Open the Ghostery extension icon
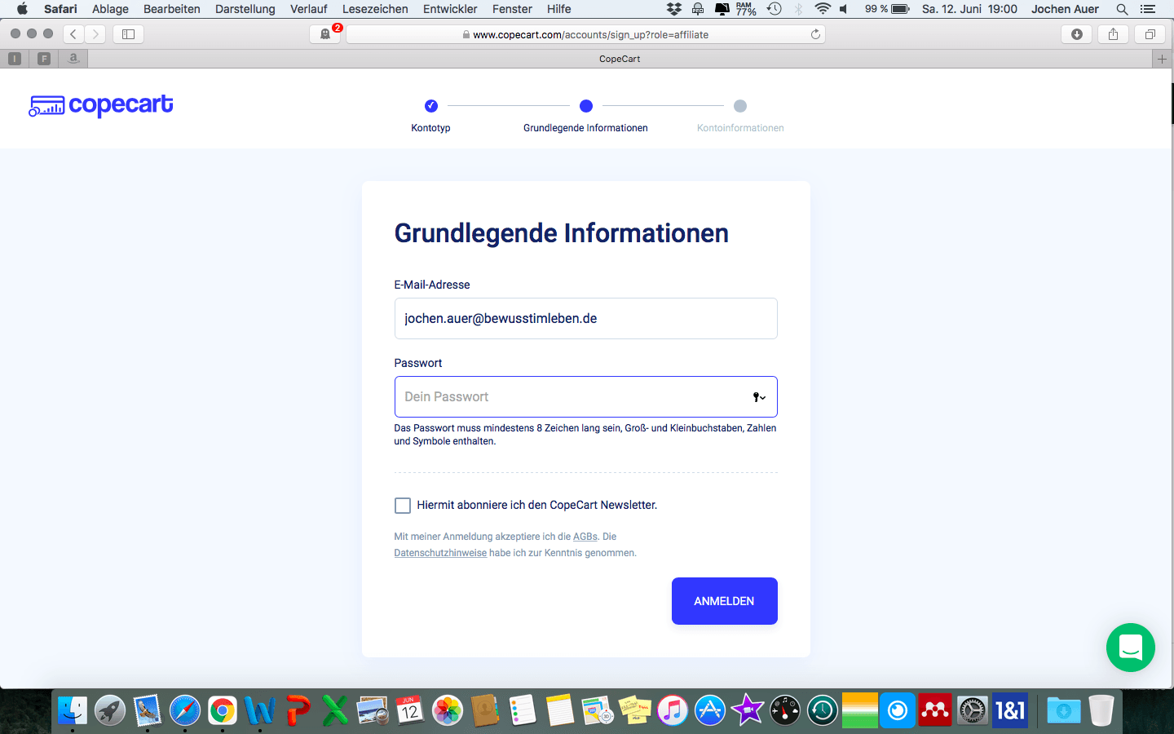 [325, 34]
